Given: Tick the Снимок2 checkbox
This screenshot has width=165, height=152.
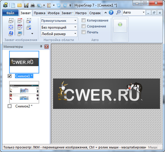Looking at the screenshot, I should click(9, 106).
